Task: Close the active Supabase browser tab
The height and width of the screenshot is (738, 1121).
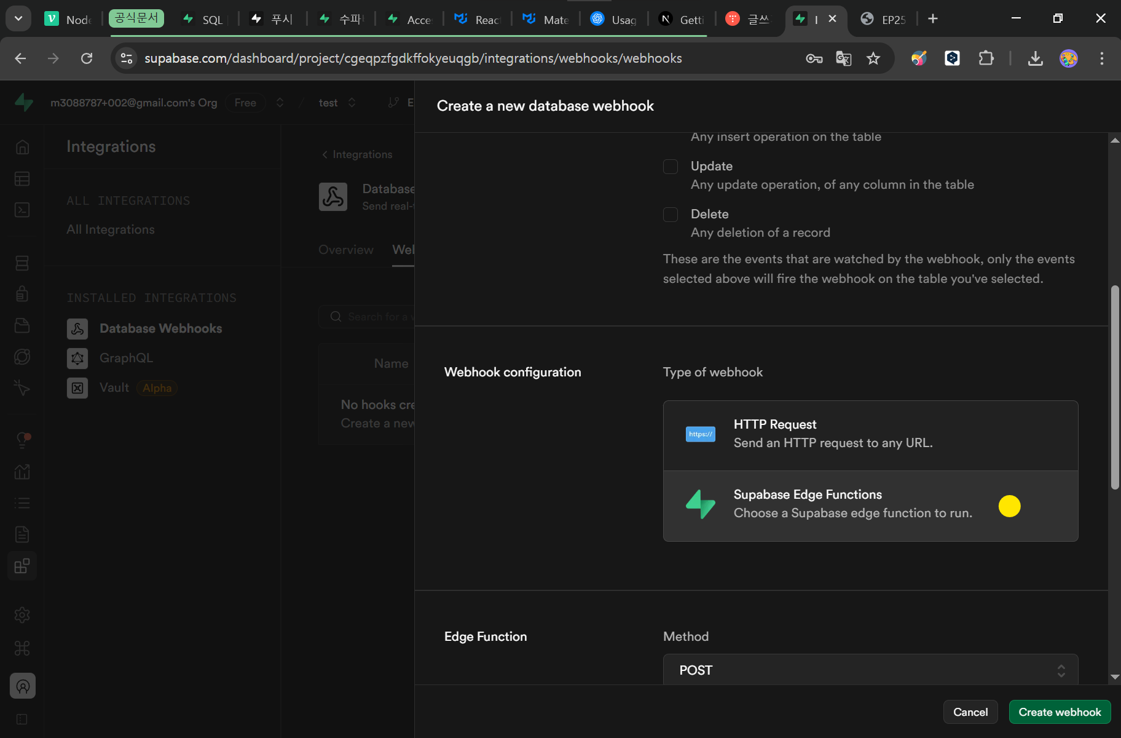Action: coord(832,19)
